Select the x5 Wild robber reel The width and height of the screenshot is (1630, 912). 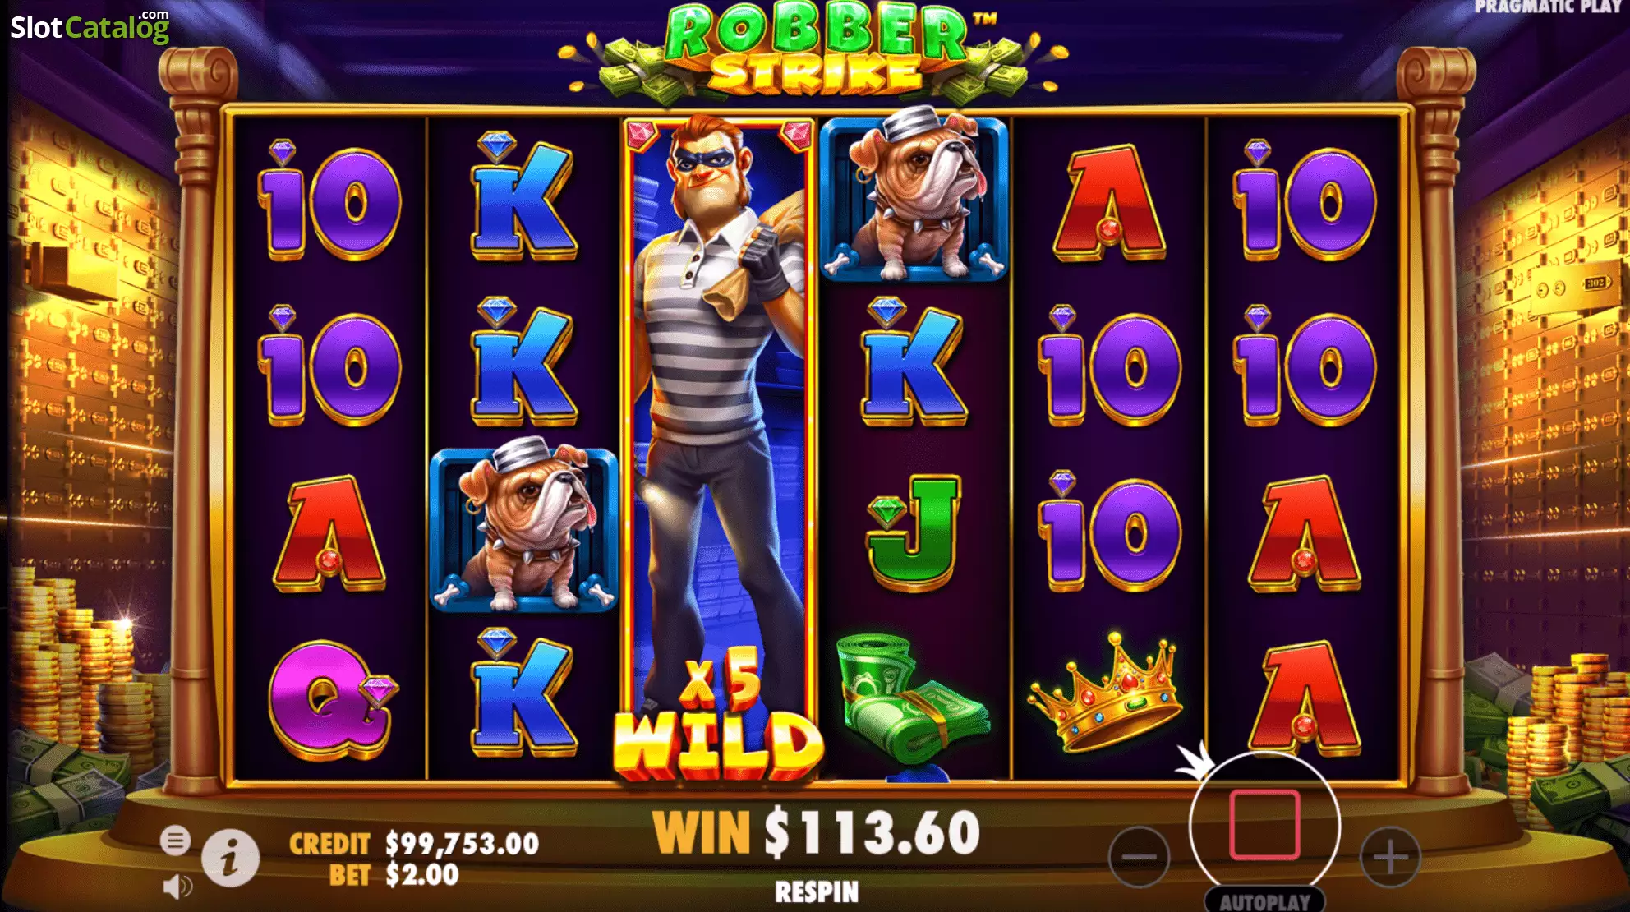click(719, 448)
